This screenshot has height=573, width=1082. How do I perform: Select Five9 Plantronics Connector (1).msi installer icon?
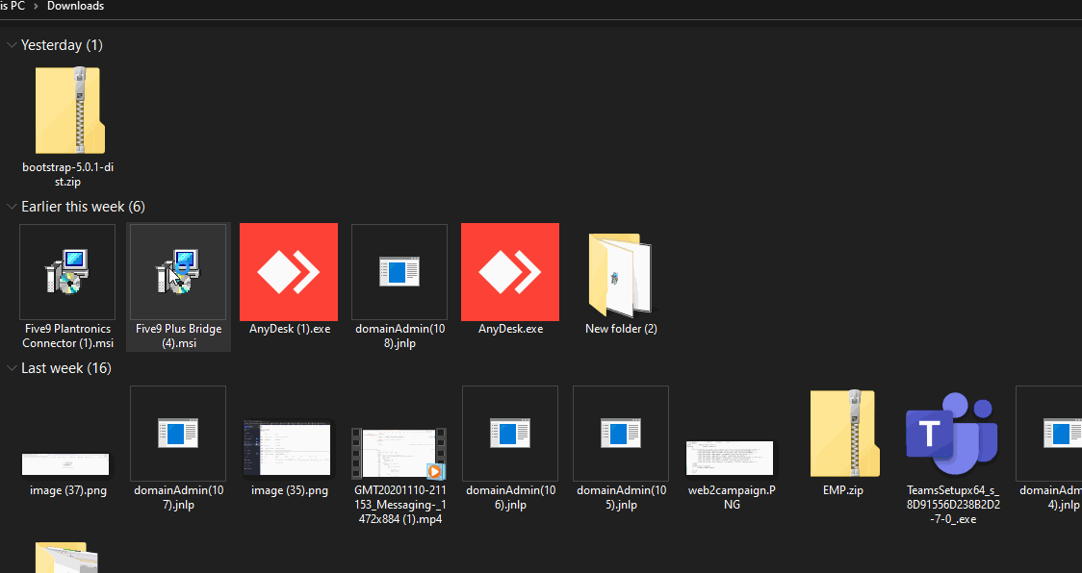tap(67, 272)
